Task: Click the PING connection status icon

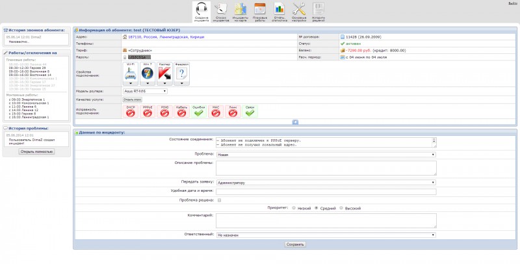Action: pyautogui.click(x=164, y=111)
